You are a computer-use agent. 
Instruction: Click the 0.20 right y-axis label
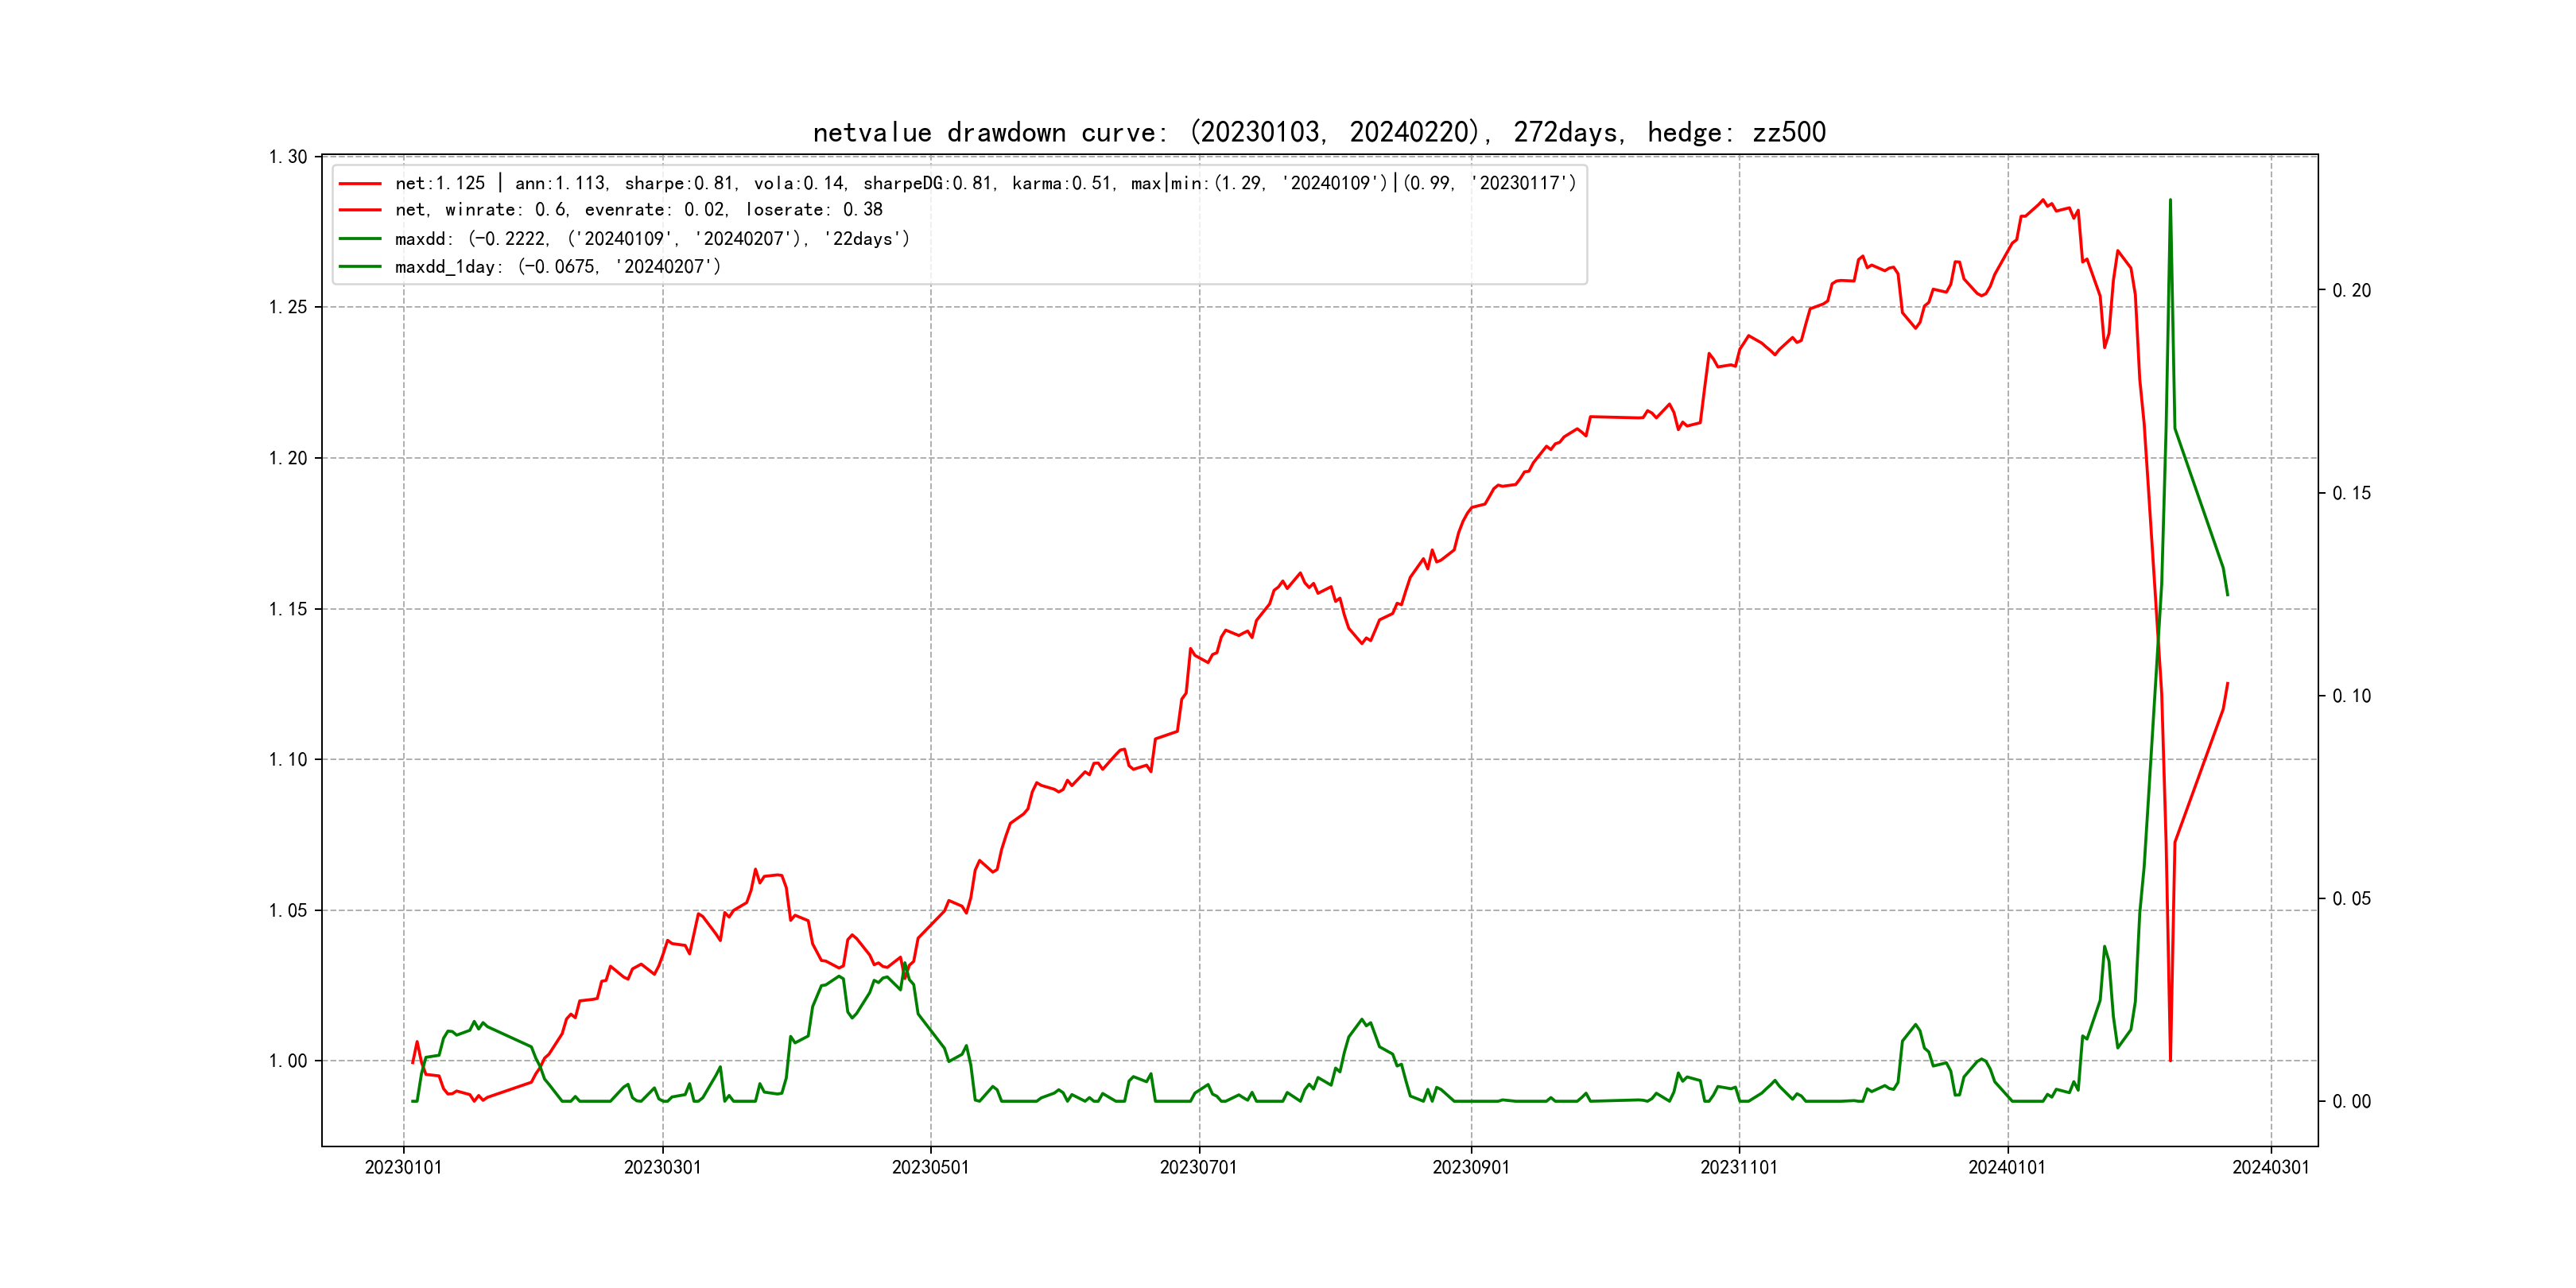pyautogui.click(x=2351, y=291)
